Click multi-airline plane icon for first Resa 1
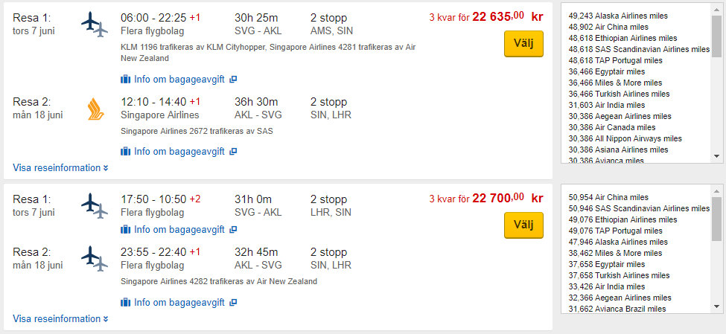The image size is (726, 334). pyautogui.click(x=95, y=25)
